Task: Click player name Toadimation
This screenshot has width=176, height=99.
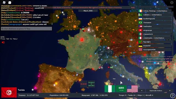Action: 147,26
